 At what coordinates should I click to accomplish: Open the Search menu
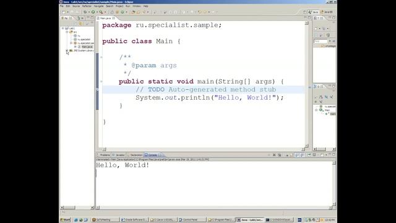[110, 6]
